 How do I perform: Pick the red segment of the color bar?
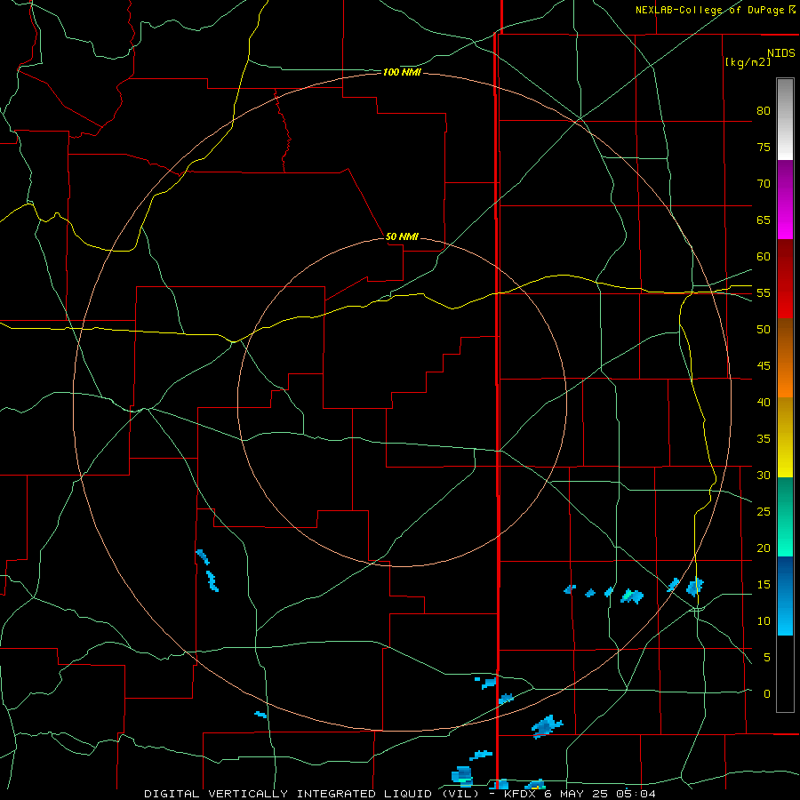tap(785, 278)
